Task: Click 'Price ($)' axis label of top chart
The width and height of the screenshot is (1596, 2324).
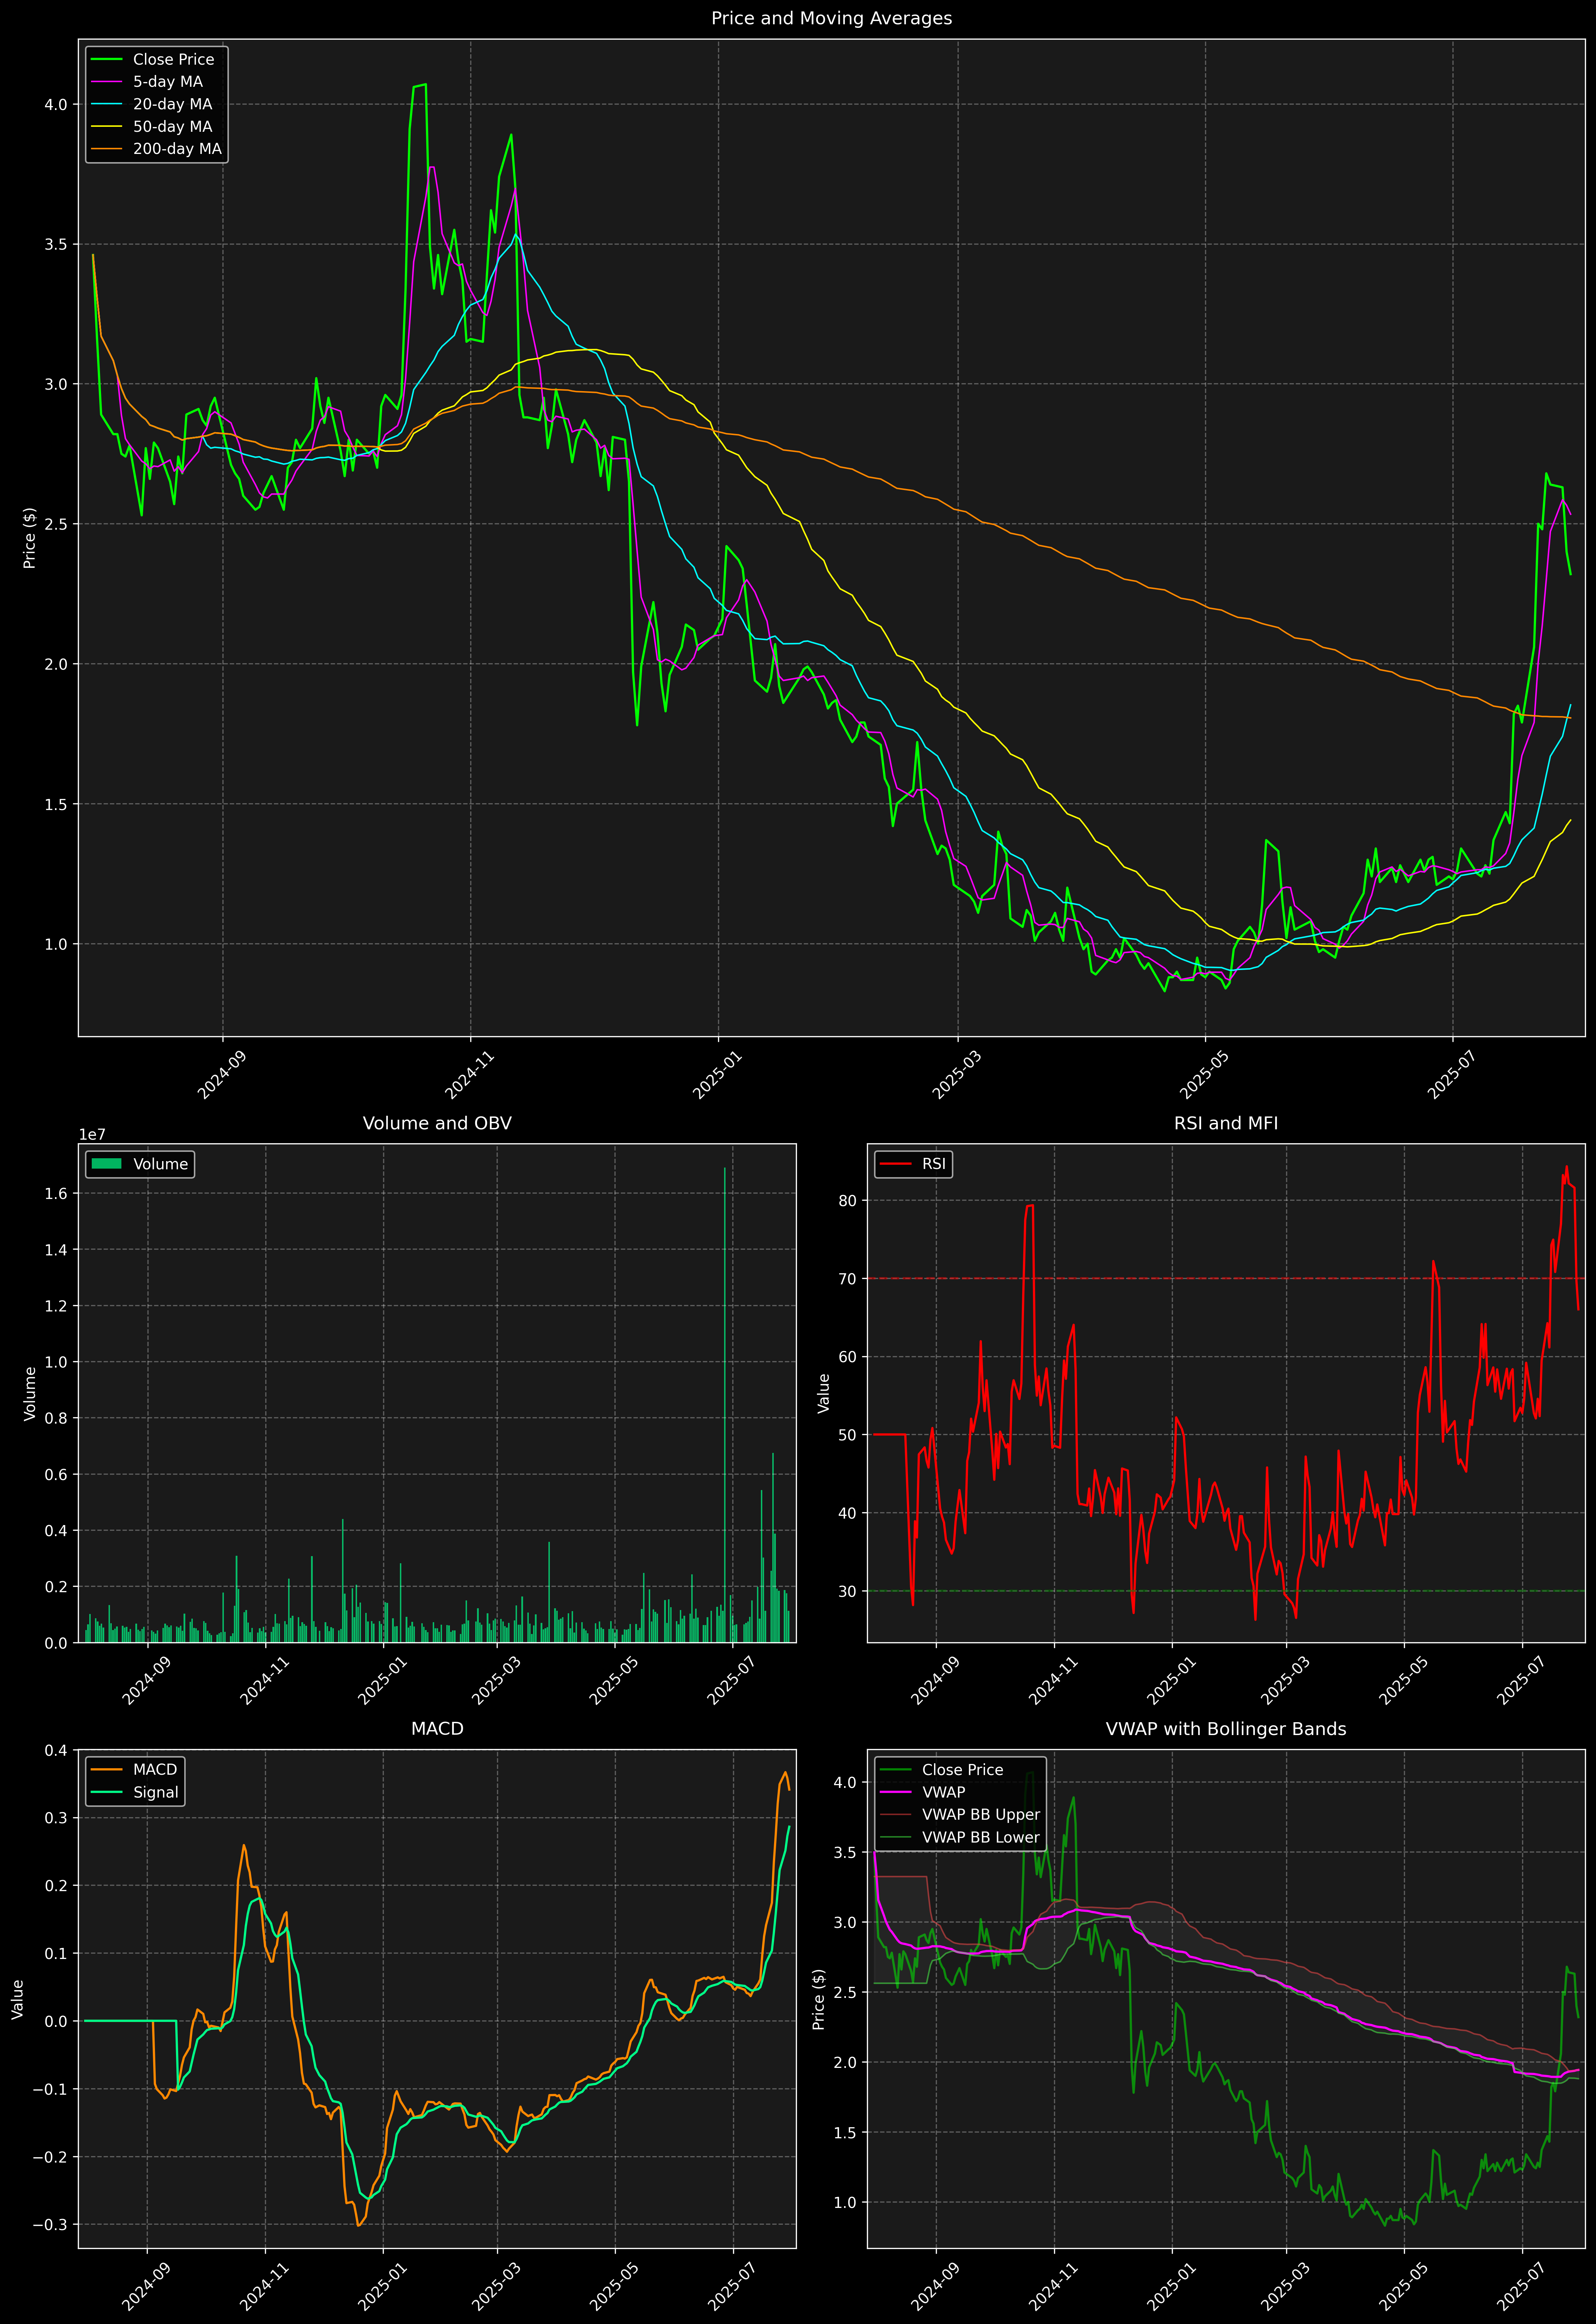Action: pyautogui.click(x=30, y=538)
